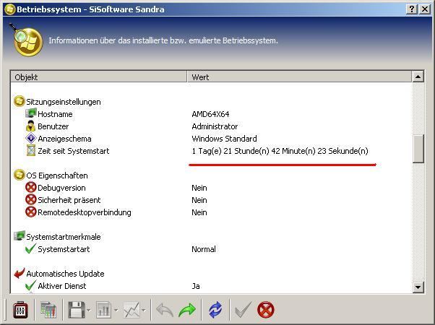Select the Anzeigeschema row
This screenshot has height=325, width=435.
(x=211, y=139)
